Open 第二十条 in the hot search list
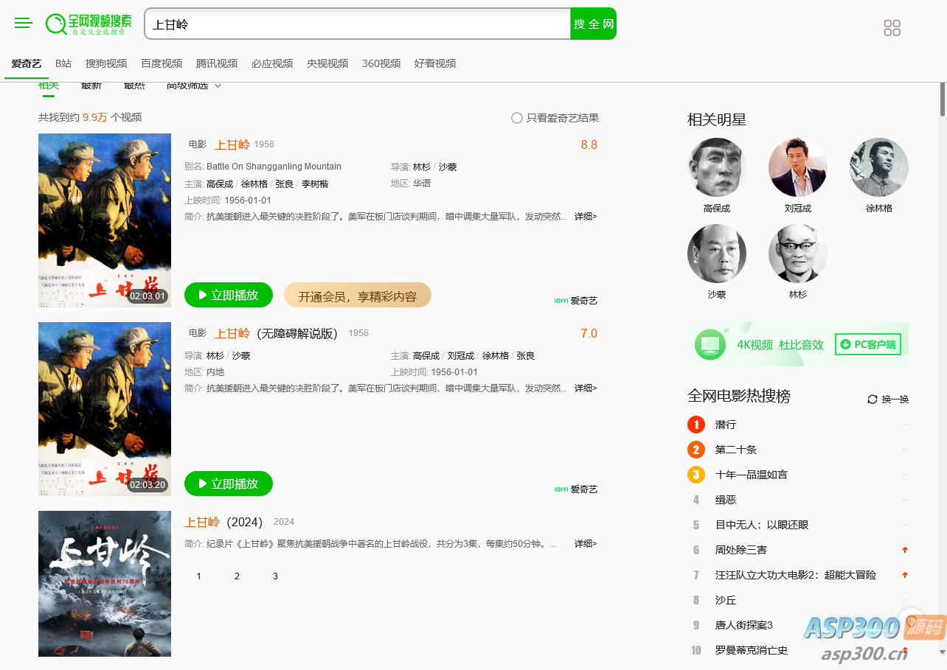Viewport: 947px width, 670px height. pos(736,450)
